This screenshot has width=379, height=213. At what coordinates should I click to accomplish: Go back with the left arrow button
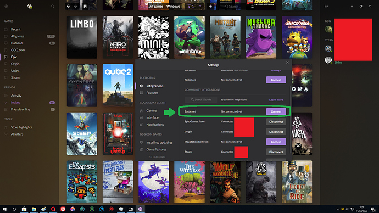tap(69, 6)
